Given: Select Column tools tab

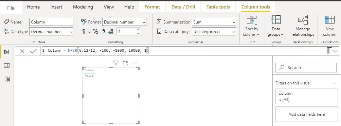Looking at the screenshot, I should [256, 7].
